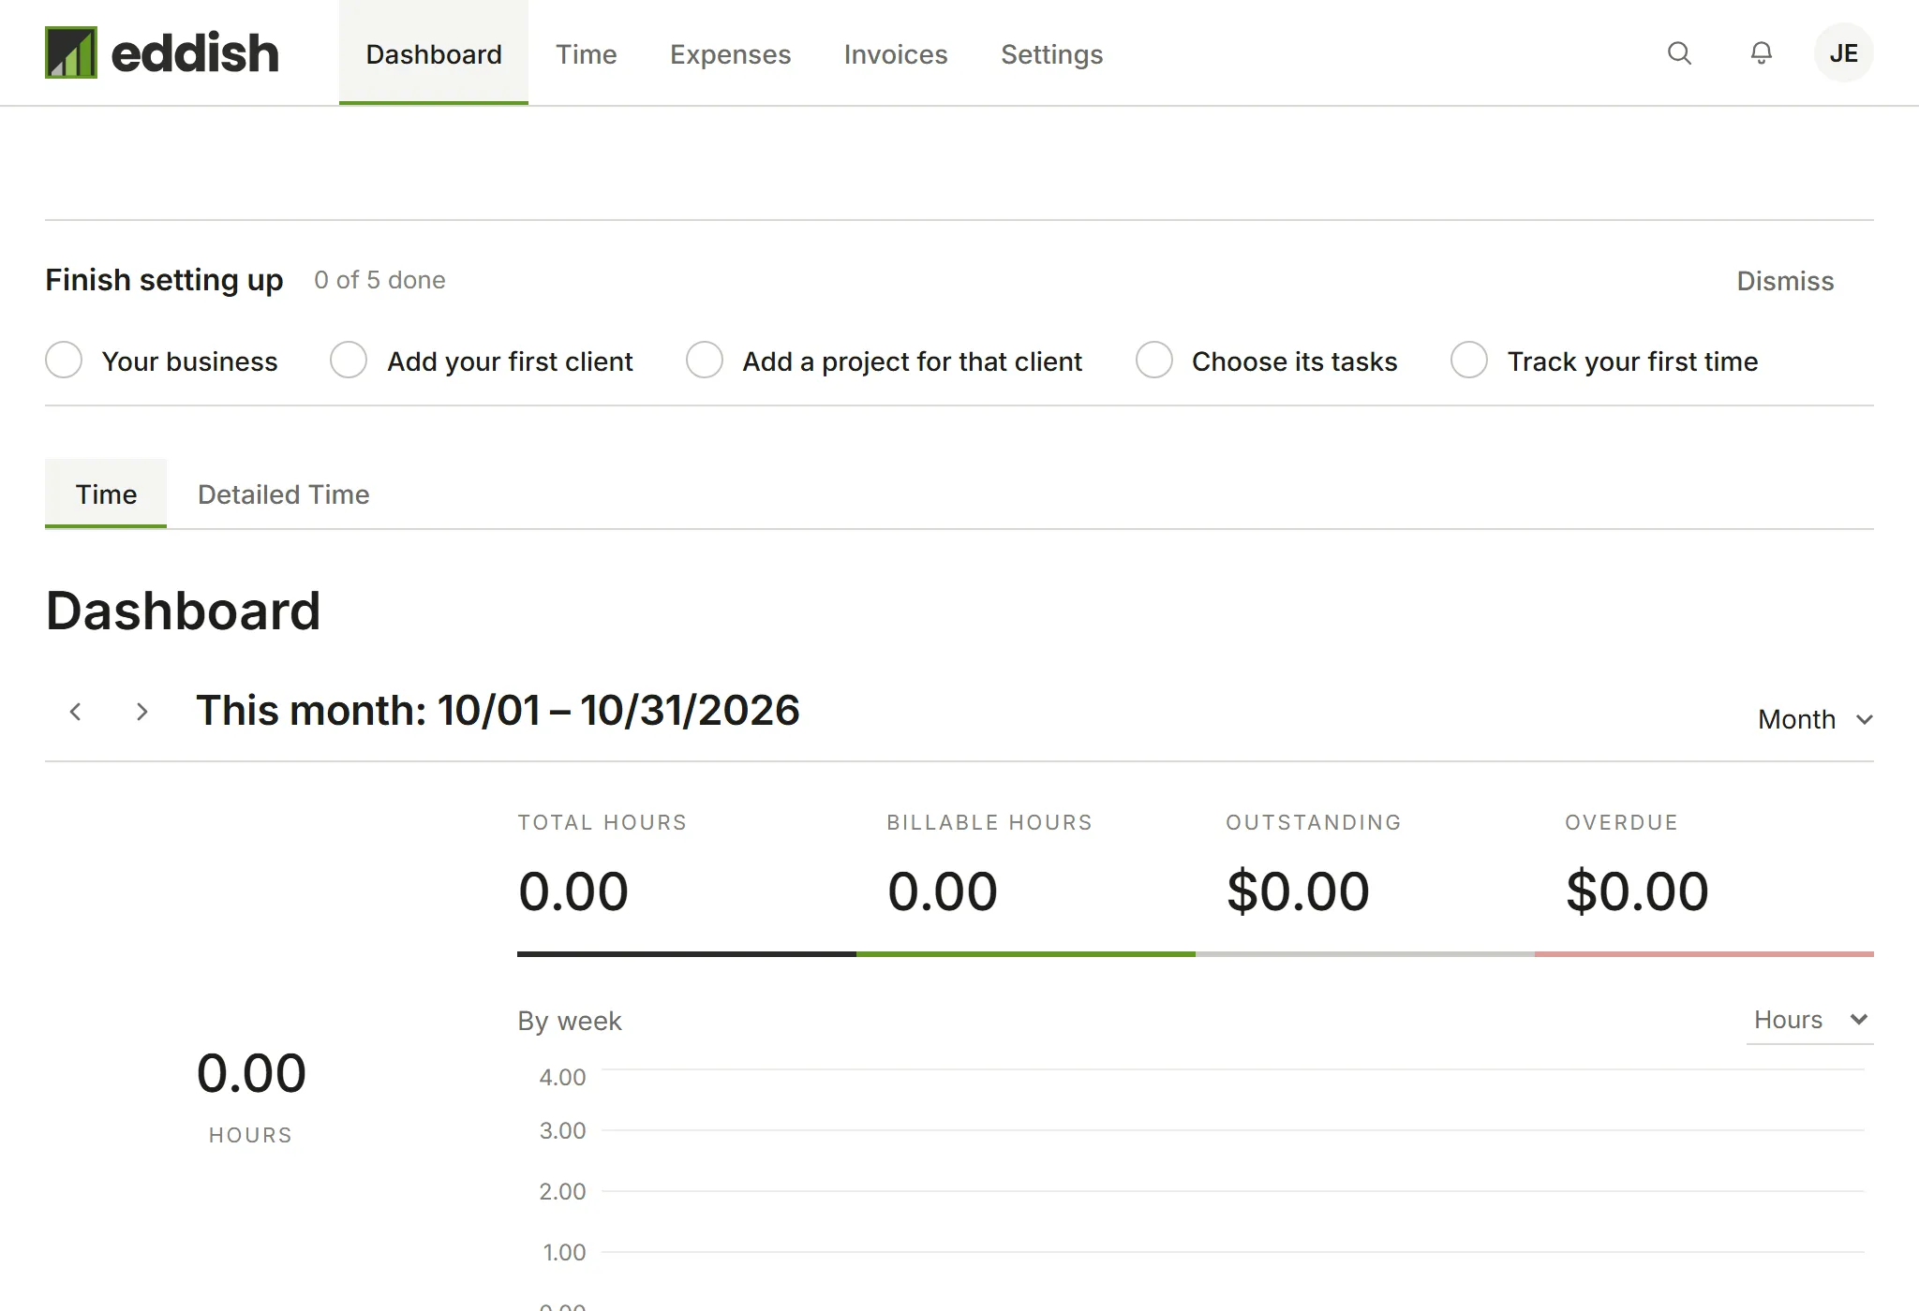Dismiss the setup checklist
Image resolution: width=1919 pixels, height=1311 pixels.
(1785, 281)
